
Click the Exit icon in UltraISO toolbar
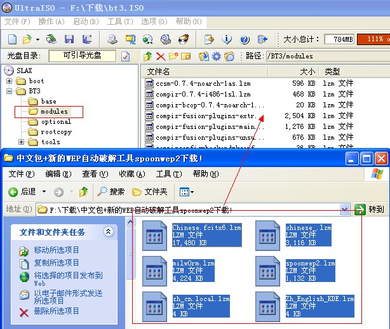pos(262,39)
